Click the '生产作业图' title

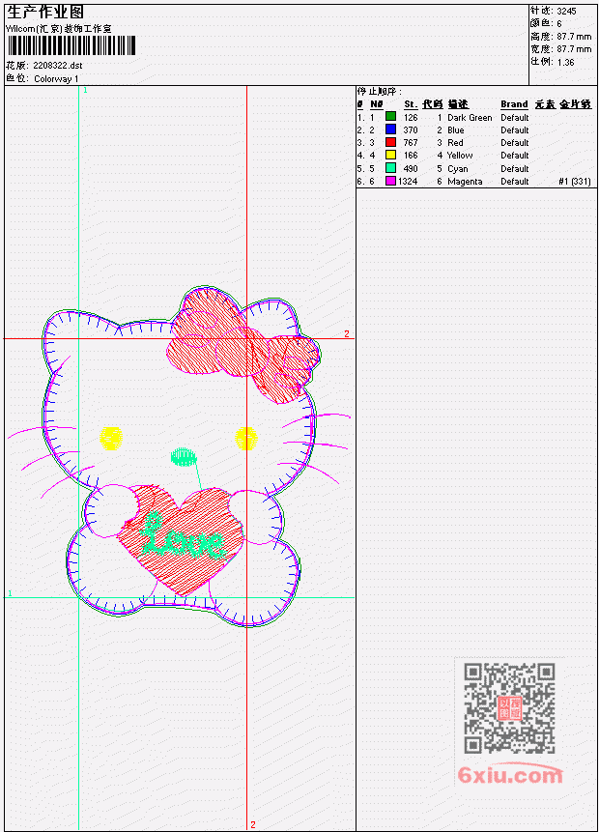pos(45,13)
